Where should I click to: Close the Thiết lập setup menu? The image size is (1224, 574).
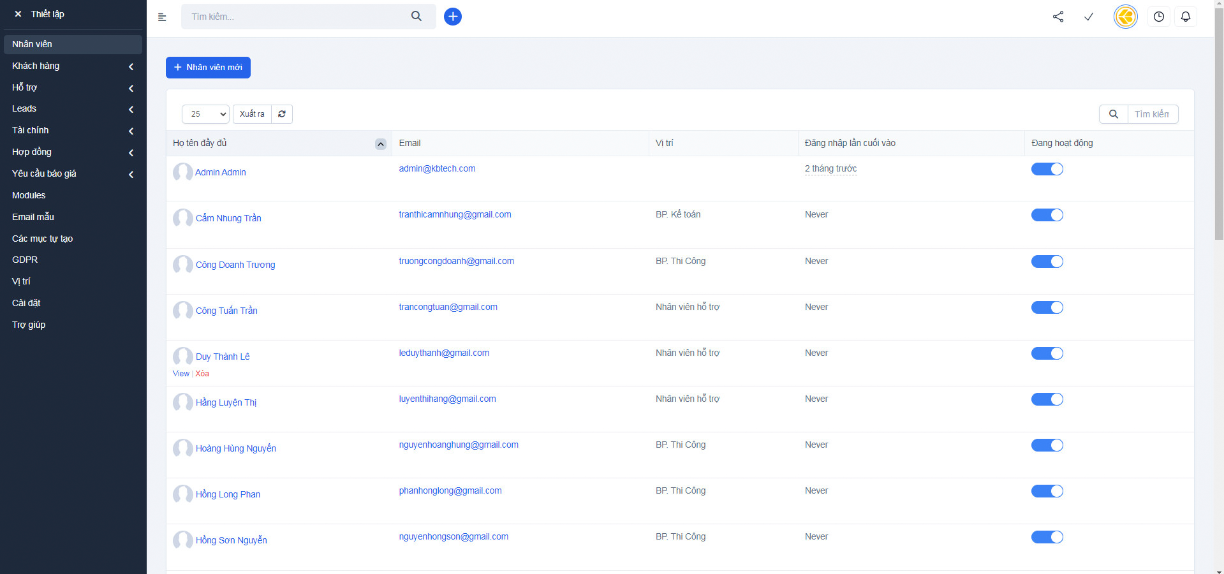coord(18,14)
